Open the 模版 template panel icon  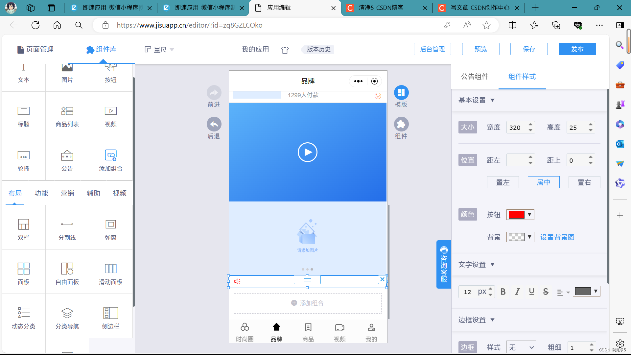click(401, 93)
